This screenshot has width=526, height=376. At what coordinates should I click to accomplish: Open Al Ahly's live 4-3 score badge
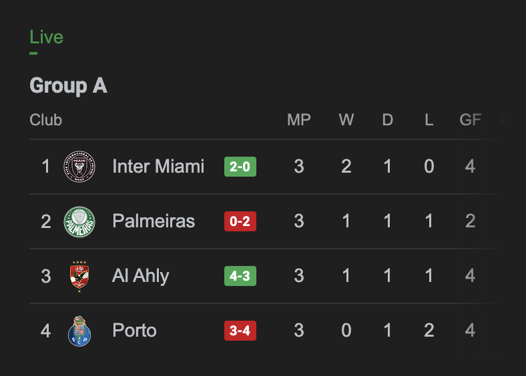pos(240,276)
